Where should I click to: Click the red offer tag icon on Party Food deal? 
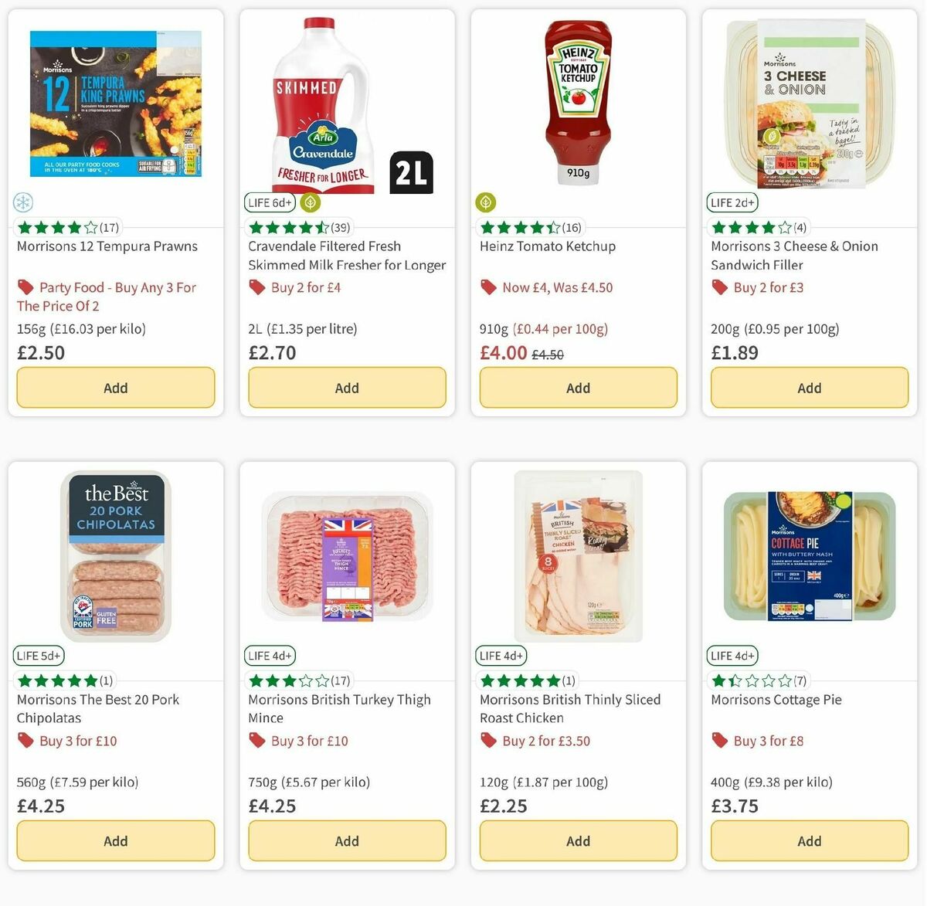[x=25, y=287]
